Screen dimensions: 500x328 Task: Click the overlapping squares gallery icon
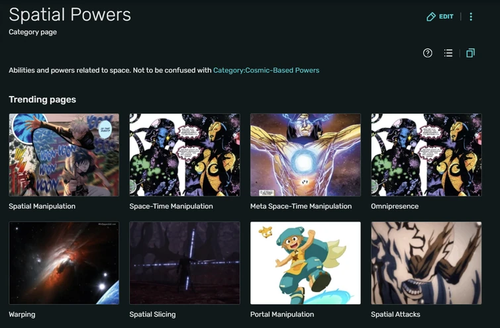pyautogui.click(x=471, y=53)
